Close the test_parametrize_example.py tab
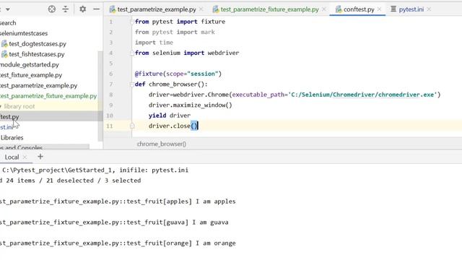Screen dimensions: 462x260 coord(201,9)
